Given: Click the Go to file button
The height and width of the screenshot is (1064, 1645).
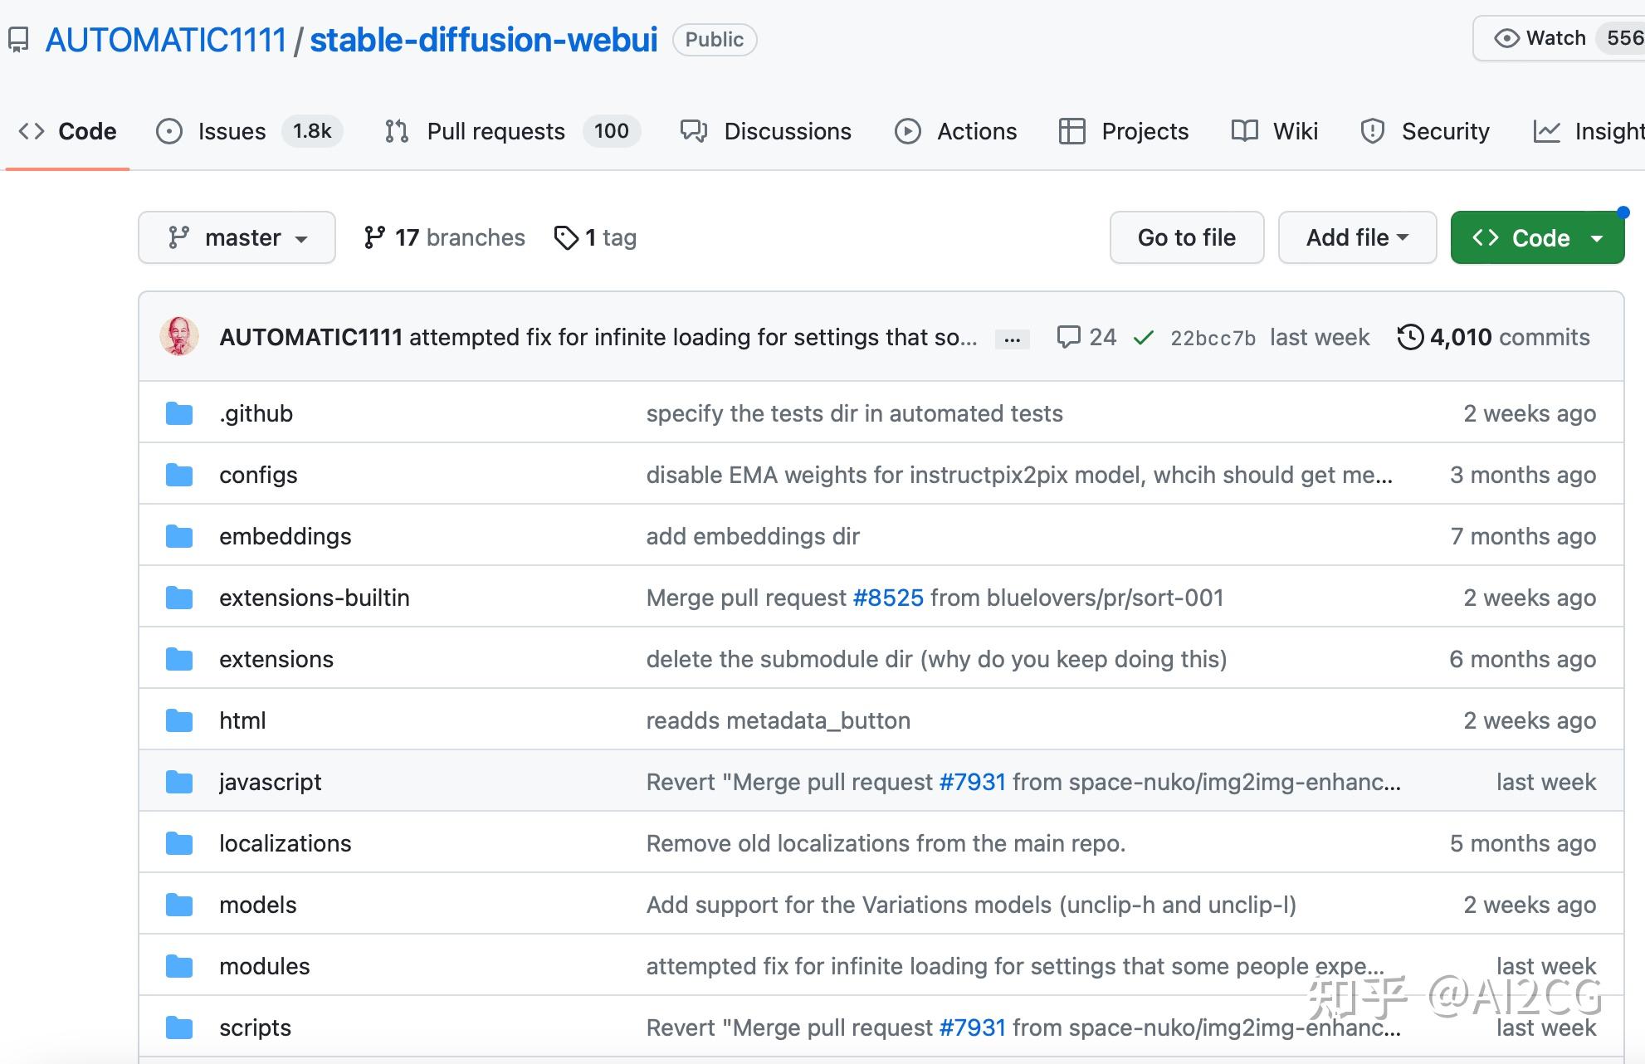Looking at the screenshot, I should (1186, 237).
